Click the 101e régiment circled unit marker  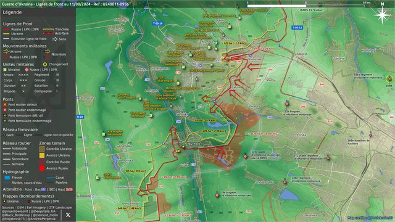point(389,79)
